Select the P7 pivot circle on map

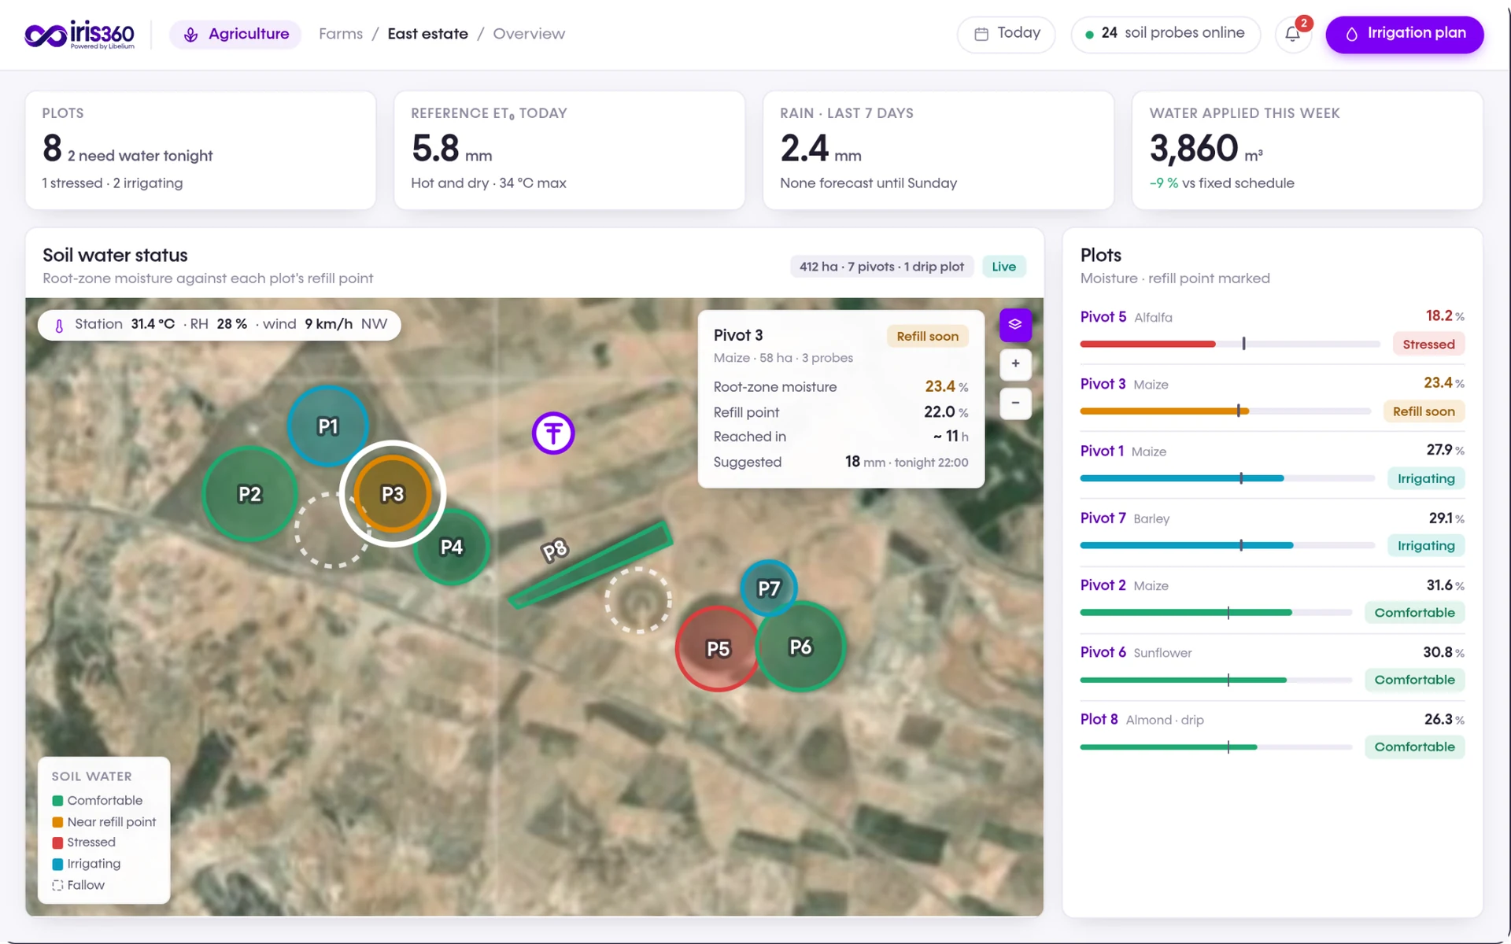point(769,588)
